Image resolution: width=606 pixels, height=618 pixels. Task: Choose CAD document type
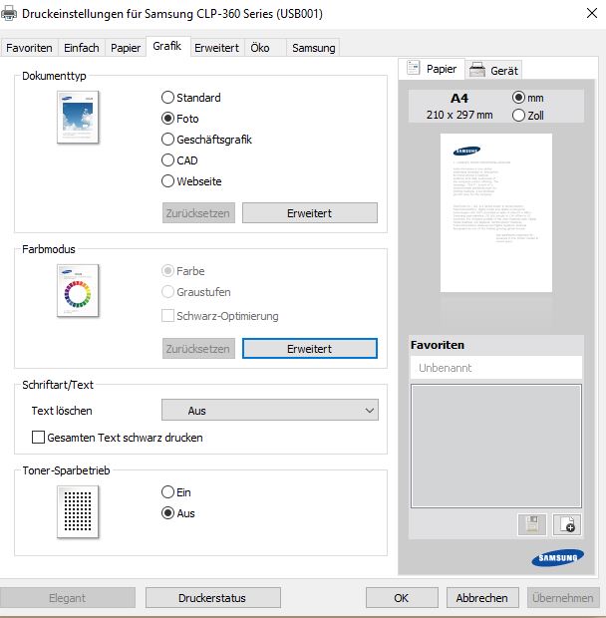[179, 160]
